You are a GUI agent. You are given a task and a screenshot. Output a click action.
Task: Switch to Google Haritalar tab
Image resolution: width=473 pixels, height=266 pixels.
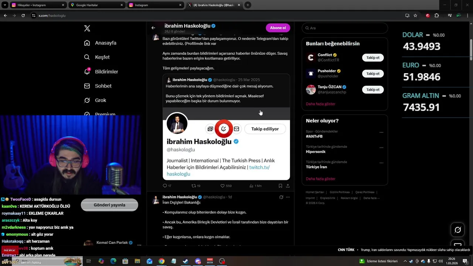point(97,5)
